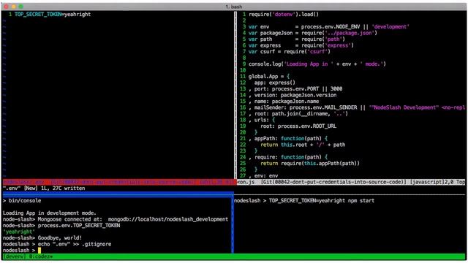The height and width of the screenshot is (263, 468).
Task: Click 'Loading App in development mode.' output
Action: 50,213
